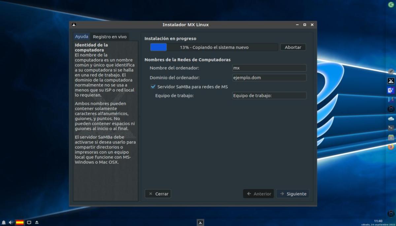
Task: Click the volume speaker tray icon
Action: [x=11, y=222]
